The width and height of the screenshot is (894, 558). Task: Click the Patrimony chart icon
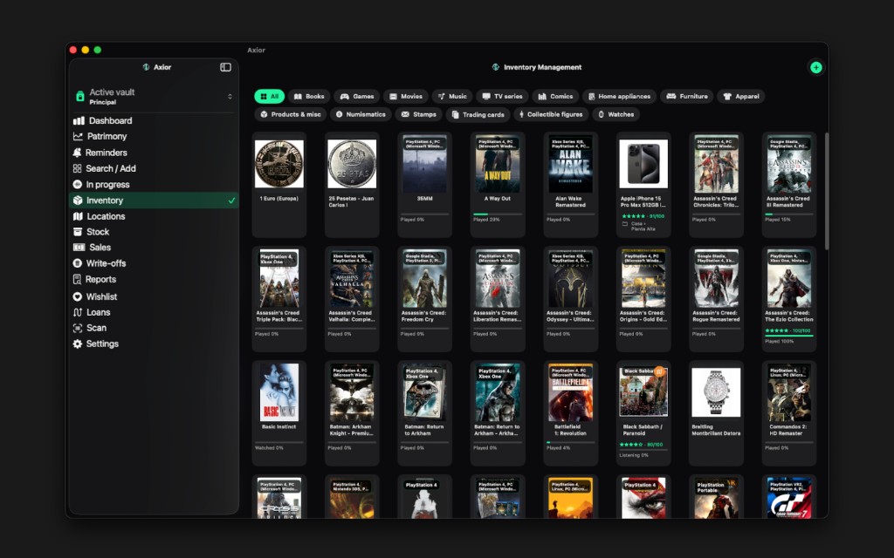pyautogui.click(x=78, y=136)
